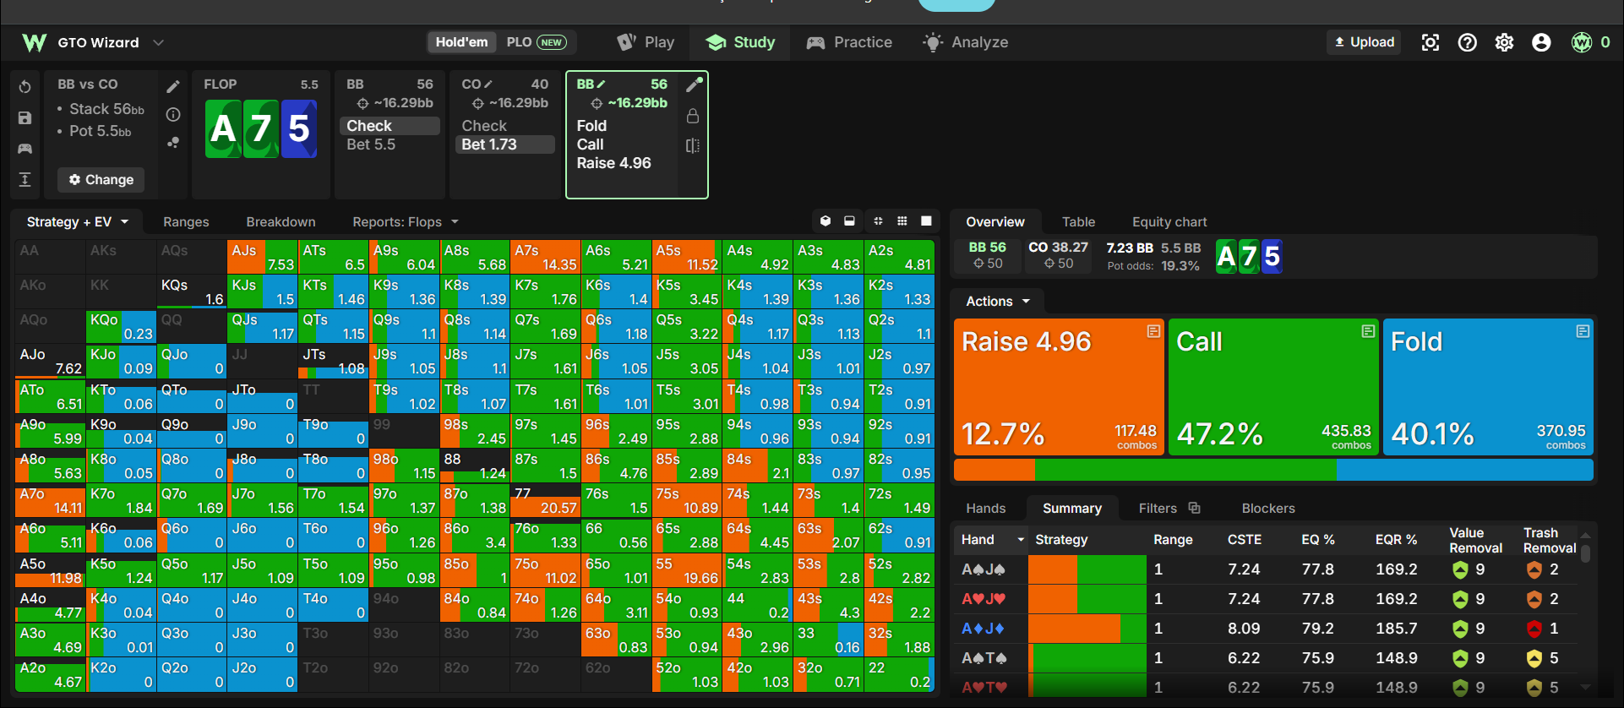Toggle the half-filled card view mode
1624x708 pixels.
[849, 221]
